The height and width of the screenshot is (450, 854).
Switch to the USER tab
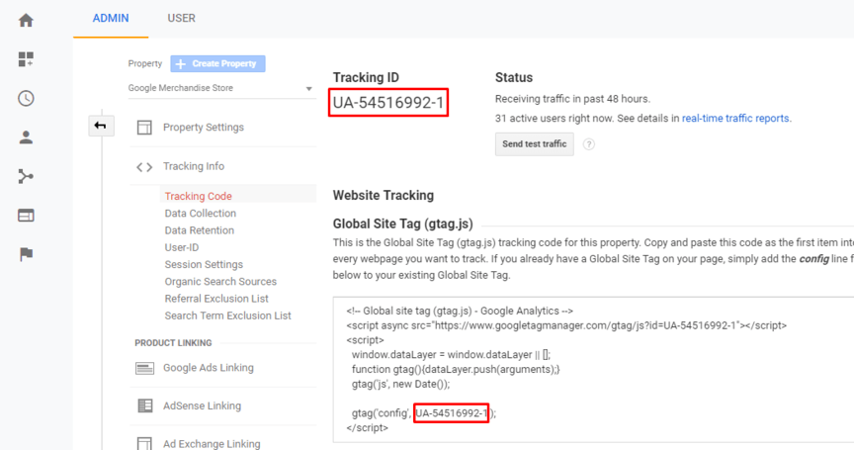(x=181, y=18)
